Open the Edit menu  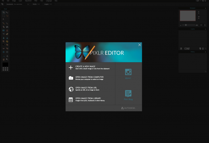pos(8,1)
